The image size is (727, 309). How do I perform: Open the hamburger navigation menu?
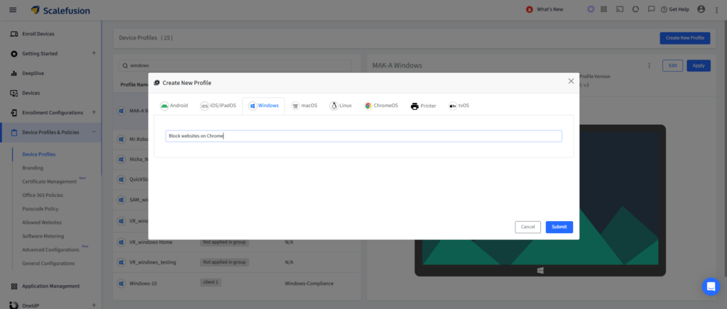(x=13, y=10)
